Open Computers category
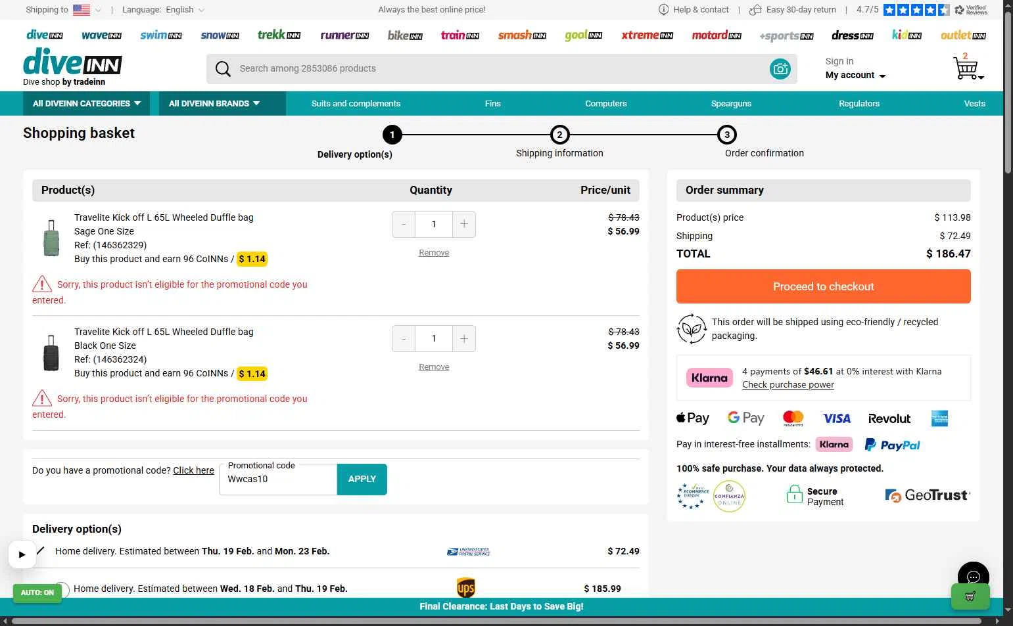The image size is (1013, 626). coord(605,104)
